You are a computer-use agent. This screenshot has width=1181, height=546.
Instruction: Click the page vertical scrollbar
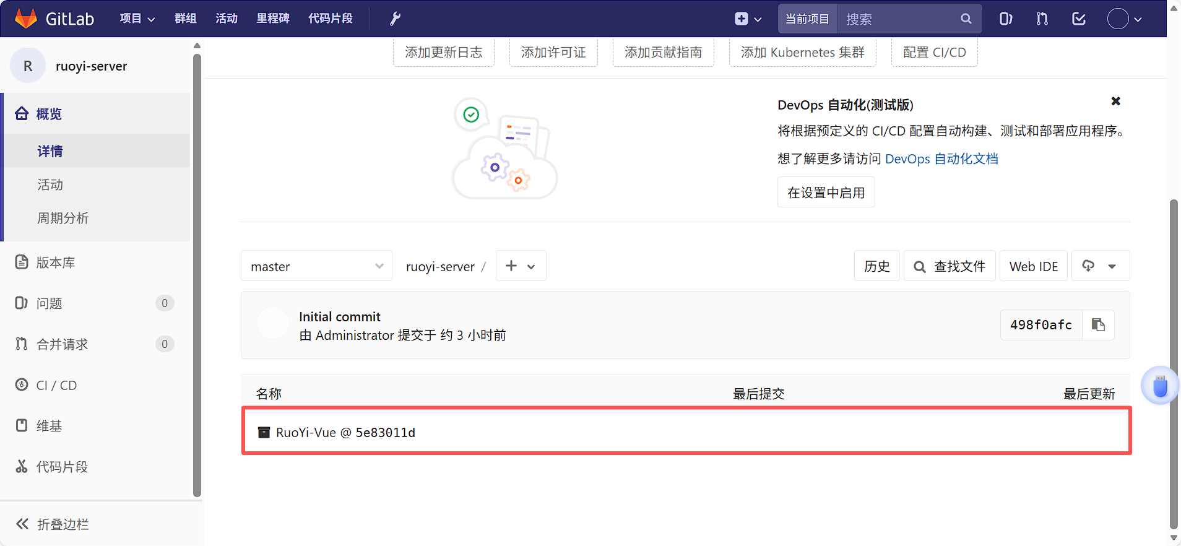click(1174, 363)
